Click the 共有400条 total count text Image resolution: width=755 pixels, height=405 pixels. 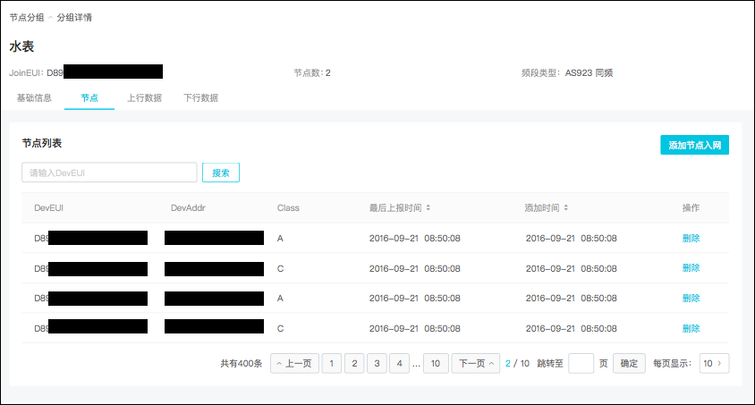[242, 364]
